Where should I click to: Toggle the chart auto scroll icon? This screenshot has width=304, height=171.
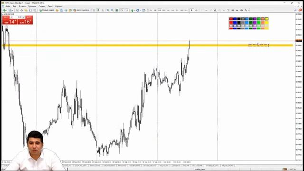122,10
